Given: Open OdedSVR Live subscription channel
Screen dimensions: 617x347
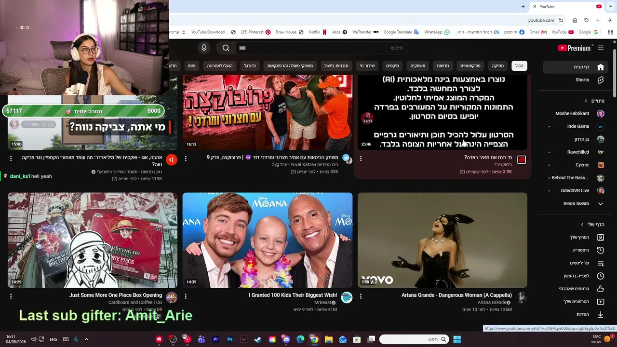Looking at the screenshot, I should pyautogui.click(x=577, y=191).
